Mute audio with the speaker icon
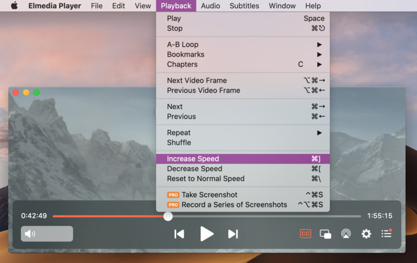The image size is (417, 263). point(30,234)
